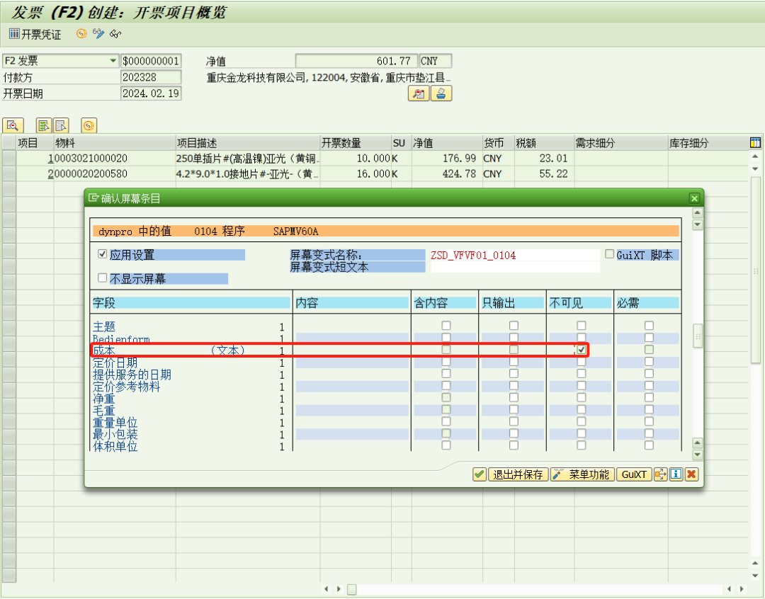
Task: Click the 开票凭证 menu button
Action: pyautogui.click(x=35, y=34)
